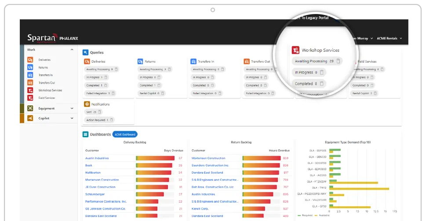This screenshot has width=426, height=221.
Task: Click Austin Industries overdue bar 37
Action: [x=155, y=158]
